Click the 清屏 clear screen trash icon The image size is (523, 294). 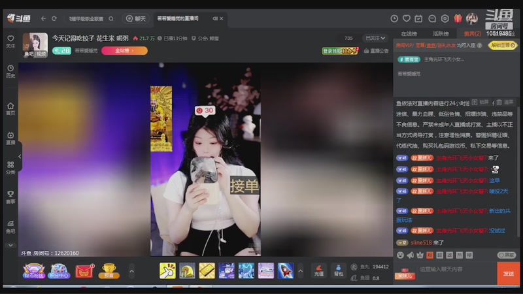[x=505, y=102]
